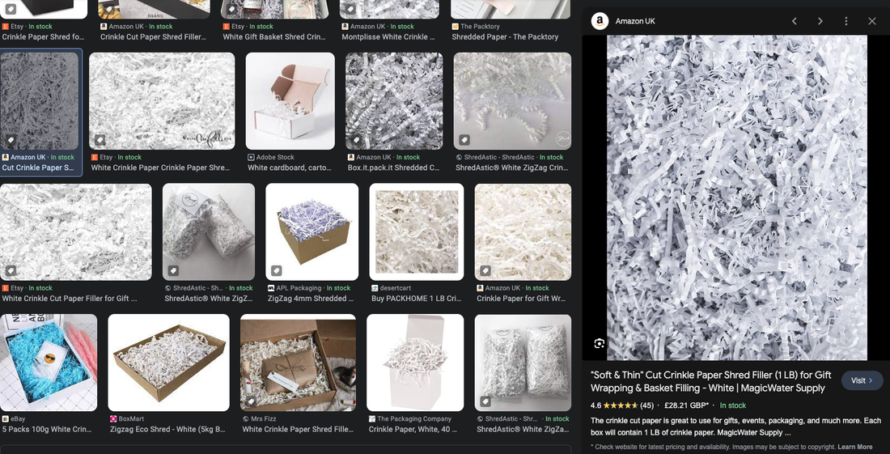This screenshot has width=890, height=454.
Task: Click product tag icon on APL Packaging thumbnail
Action: click(277, 270)
